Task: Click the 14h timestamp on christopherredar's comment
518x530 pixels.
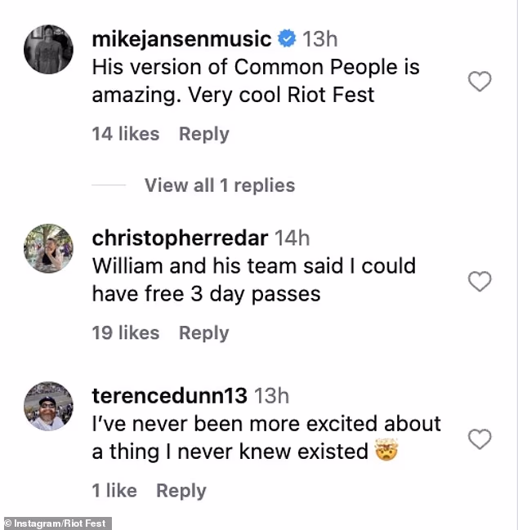Action: 292,238
